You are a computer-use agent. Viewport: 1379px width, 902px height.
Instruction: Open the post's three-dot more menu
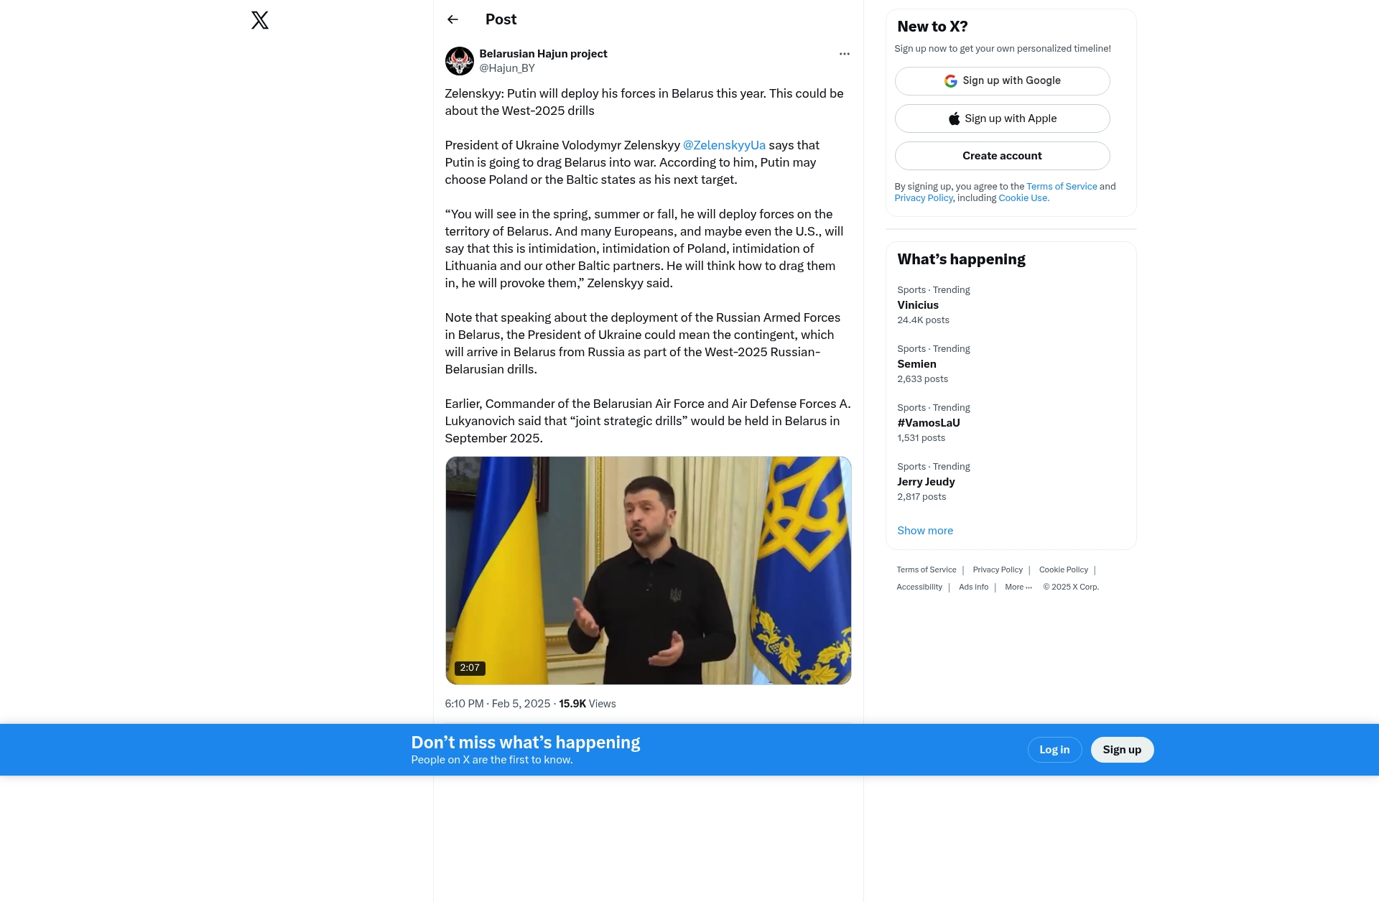(x=845, y=54)
